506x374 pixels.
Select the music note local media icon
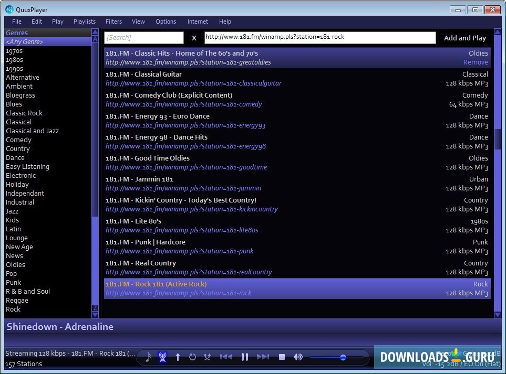(148, 357)
